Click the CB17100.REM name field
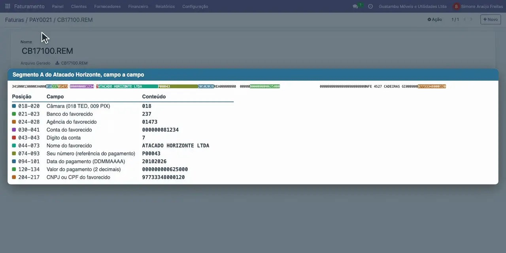506x253 pixels. pyautogui.click(x=47, y=51)
